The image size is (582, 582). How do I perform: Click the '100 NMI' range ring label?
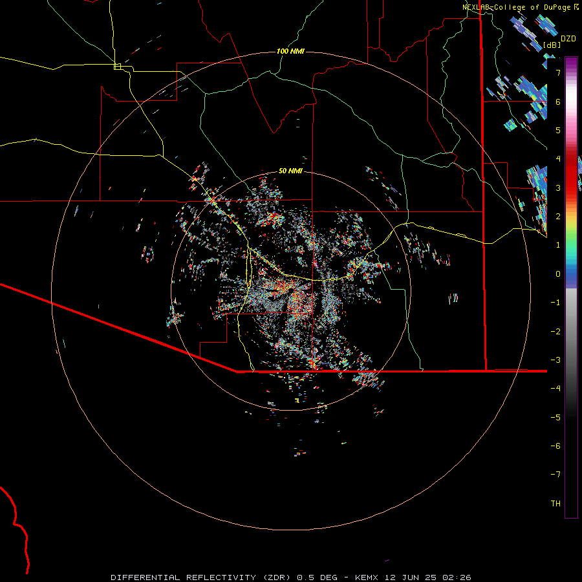click(x=290, y=51)
